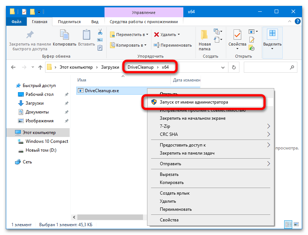
Task: Click the Copy icon in the ribbon
Action: click(x=64, y=35)
